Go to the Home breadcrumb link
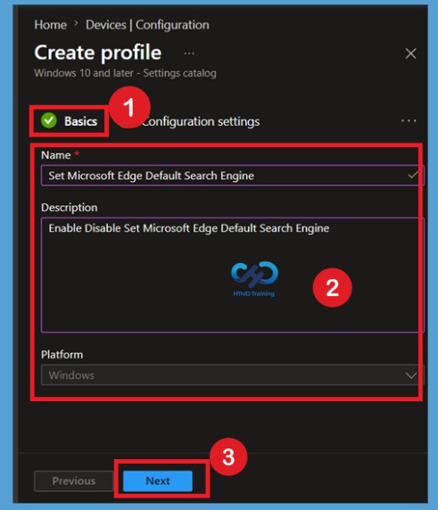The height and width of the screenshot is (510, 438). (51, 25)
